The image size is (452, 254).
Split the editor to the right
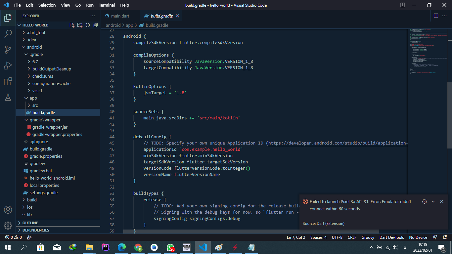[436, 16]
